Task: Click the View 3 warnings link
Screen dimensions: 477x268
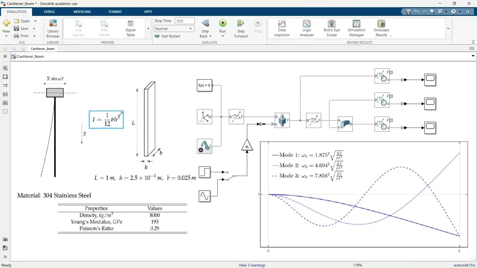Action: 252,265
